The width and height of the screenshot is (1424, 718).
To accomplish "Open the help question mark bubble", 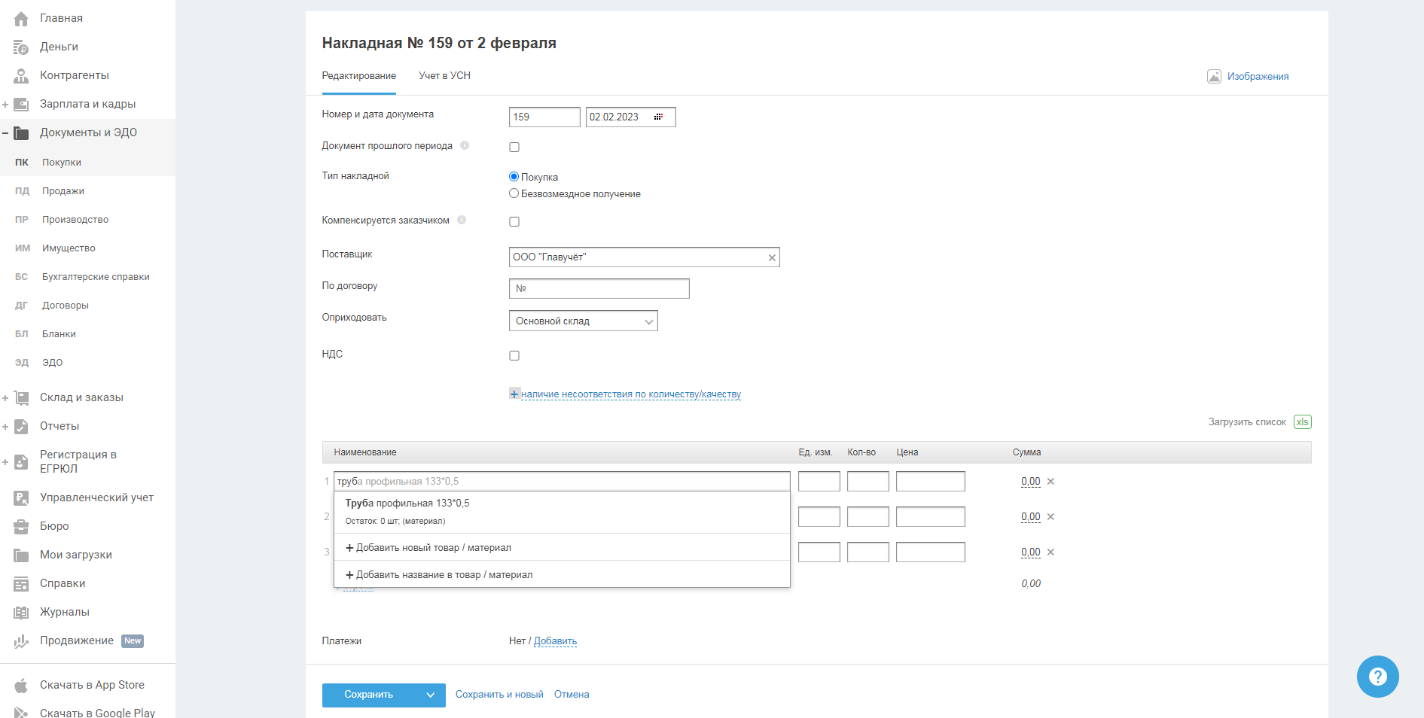I will point(1377,677).
